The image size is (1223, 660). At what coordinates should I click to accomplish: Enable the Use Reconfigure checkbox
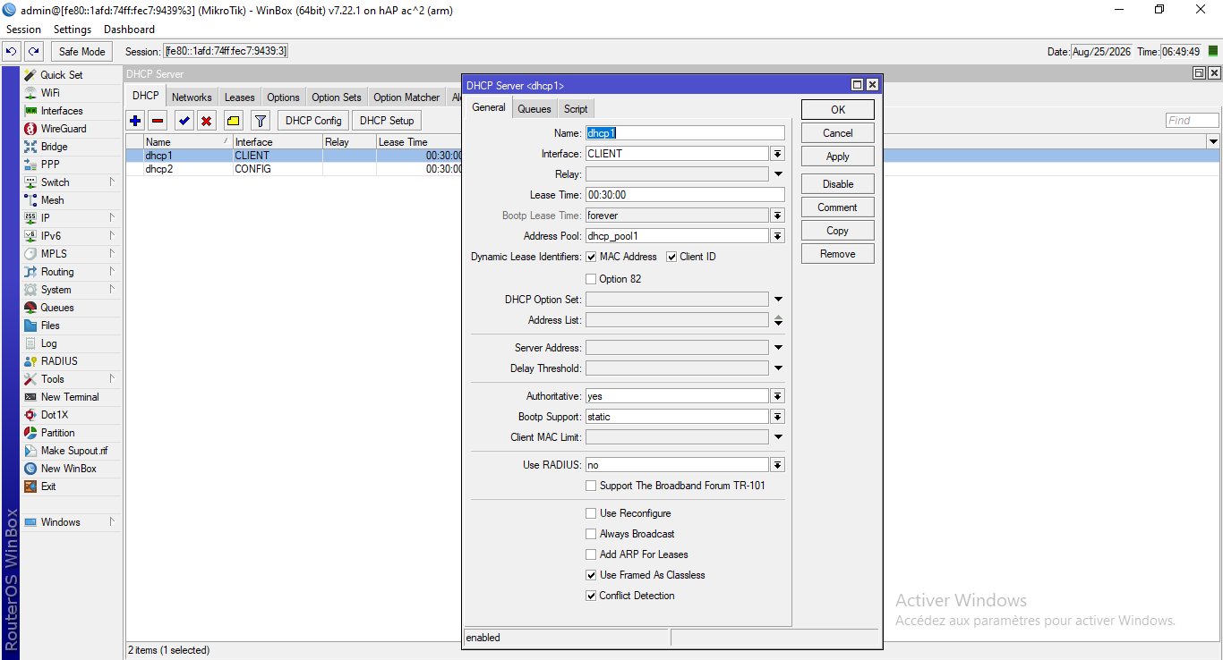[x=591, y=513]
